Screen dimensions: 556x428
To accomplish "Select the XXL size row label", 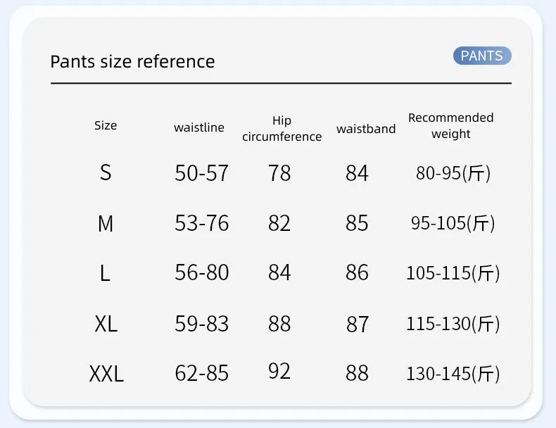I will point(106,374).
